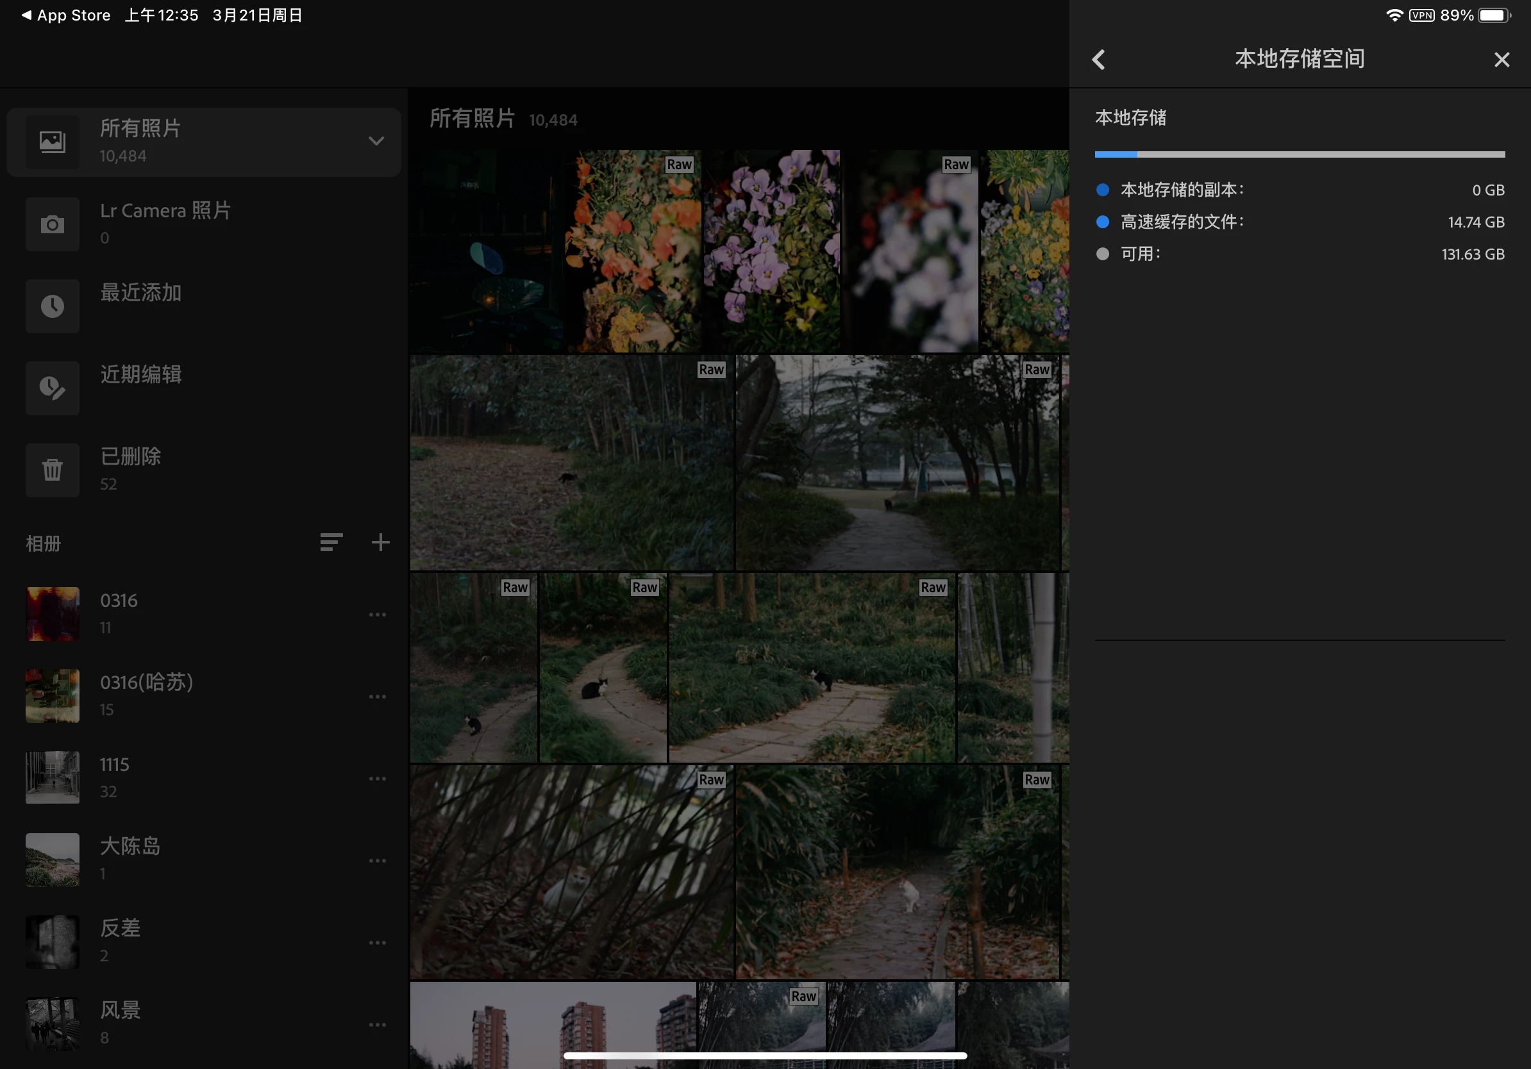Screen dimensions: 1531x1069
Task: Close the 本地存储空间 panel
Action: tap(1501, 60)
